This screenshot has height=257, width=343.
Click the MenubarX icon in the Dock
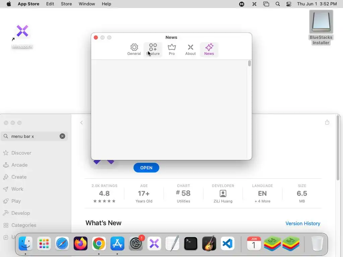[154, 244]
